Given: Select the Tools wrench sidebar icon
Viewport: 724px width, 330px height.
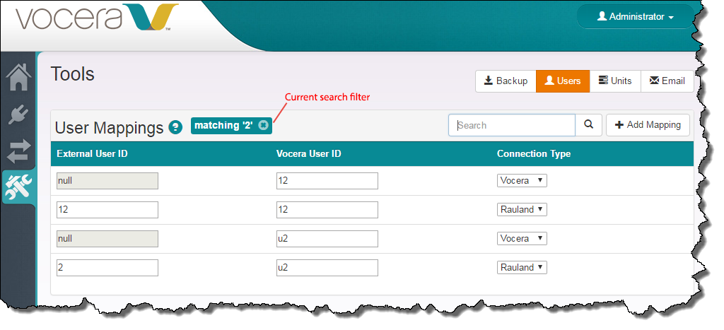Looking at the screenshot, I should click(18, 187).
